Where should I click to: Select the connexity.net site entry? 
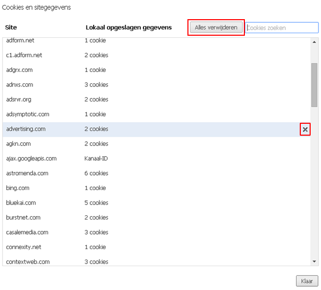(x=23, y=247)
